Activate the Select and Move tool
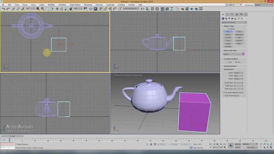Viewport: 274px width, 154px height. (57, 9)
